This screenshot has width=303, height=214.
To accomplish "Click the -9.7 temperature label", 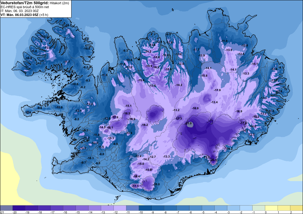I will (83, 163).
